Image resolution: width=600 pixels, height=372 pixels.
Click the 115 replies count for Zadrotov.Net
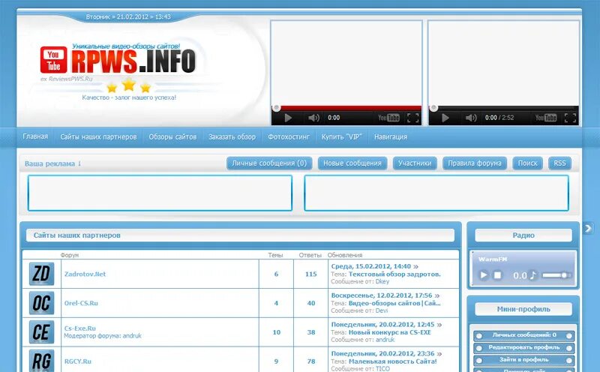(310, 274)
